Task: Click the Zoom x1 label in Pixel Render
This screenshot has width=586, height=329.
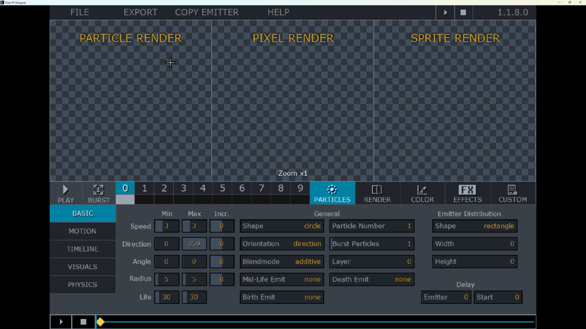Action: (x=293, y=174)
